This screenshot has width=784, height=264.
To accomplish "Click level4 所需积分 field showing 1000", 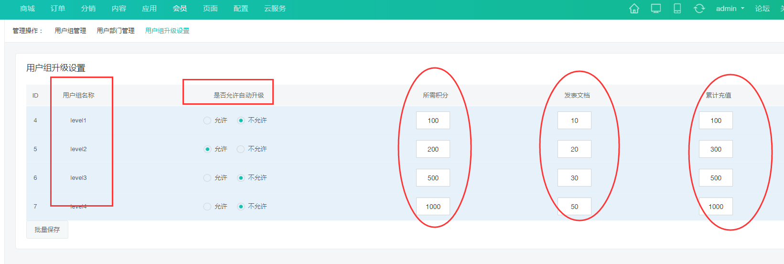I will pos(433,207).
